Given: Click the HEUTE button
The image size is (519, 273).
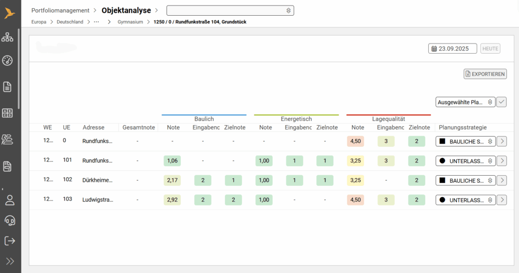Looking at the screenshot, I should point(490,49).
